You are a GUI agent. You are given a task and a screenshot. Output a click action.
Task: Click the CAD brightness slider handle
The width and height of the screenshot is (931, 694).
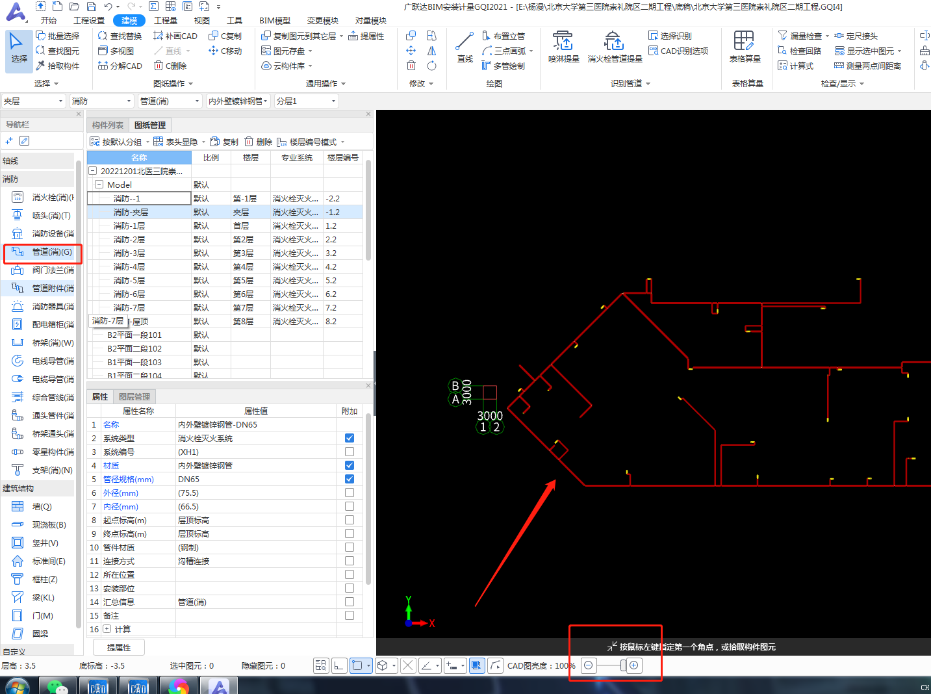(x=623, y=665)
